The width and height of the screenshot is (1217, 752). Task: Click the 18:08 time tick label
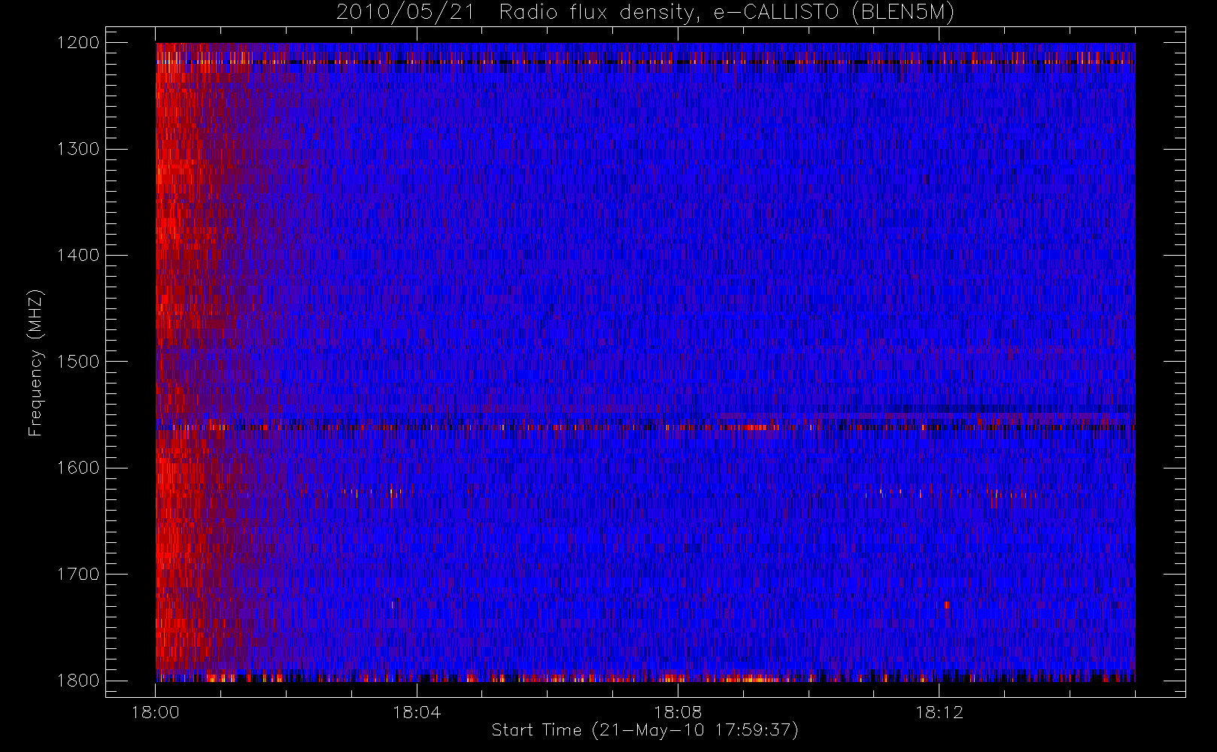coord(678,712)
